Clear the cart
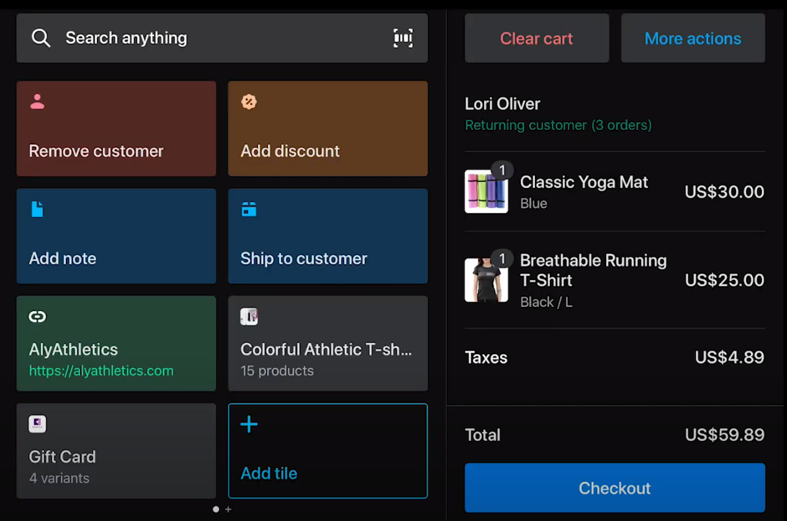The image size is (787, 521). point(536,38)
